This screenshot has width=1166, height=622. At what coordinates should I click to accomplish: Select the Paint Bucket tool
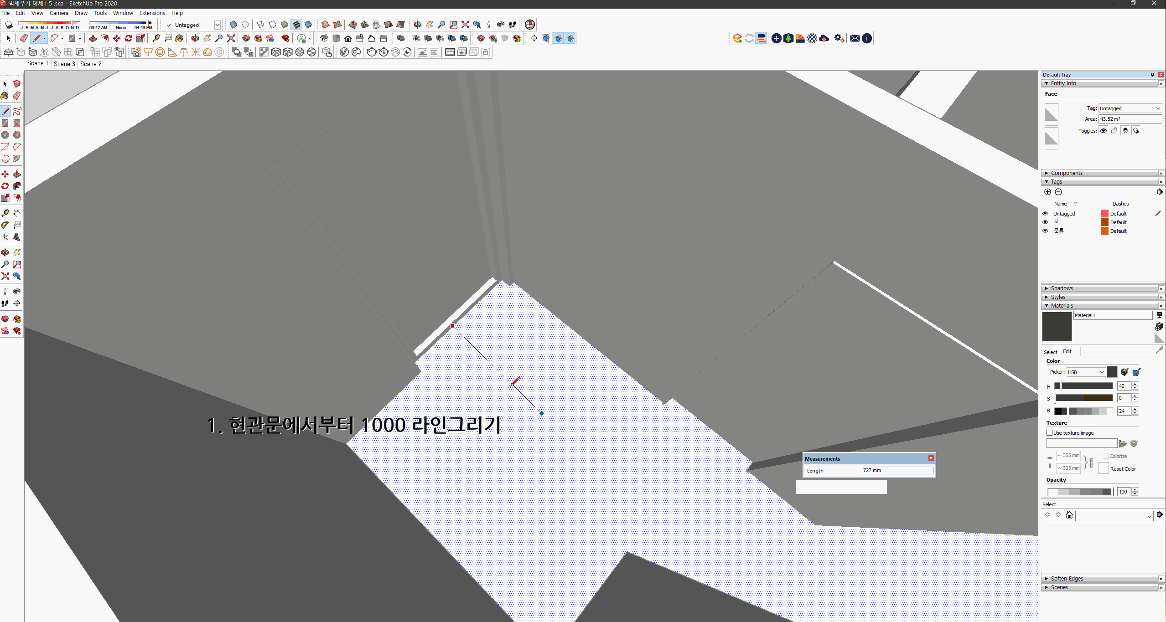click(x=5, y=96)
